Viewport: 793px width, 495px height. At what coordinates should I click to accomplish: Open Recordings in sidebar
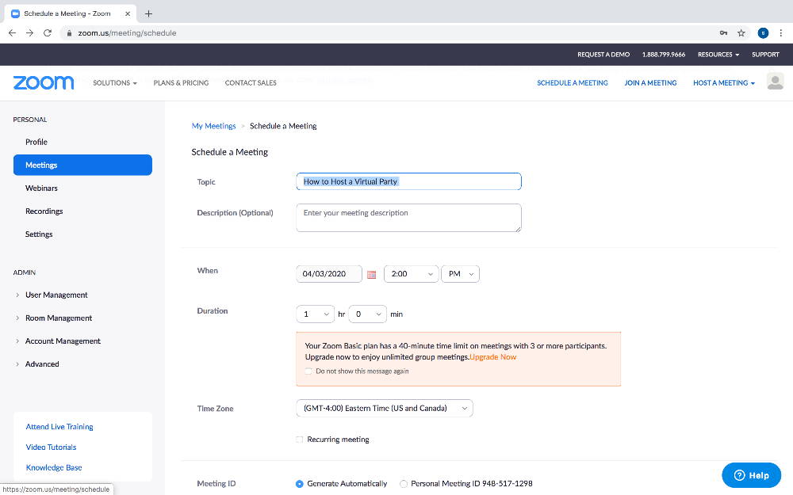(44, 211)
